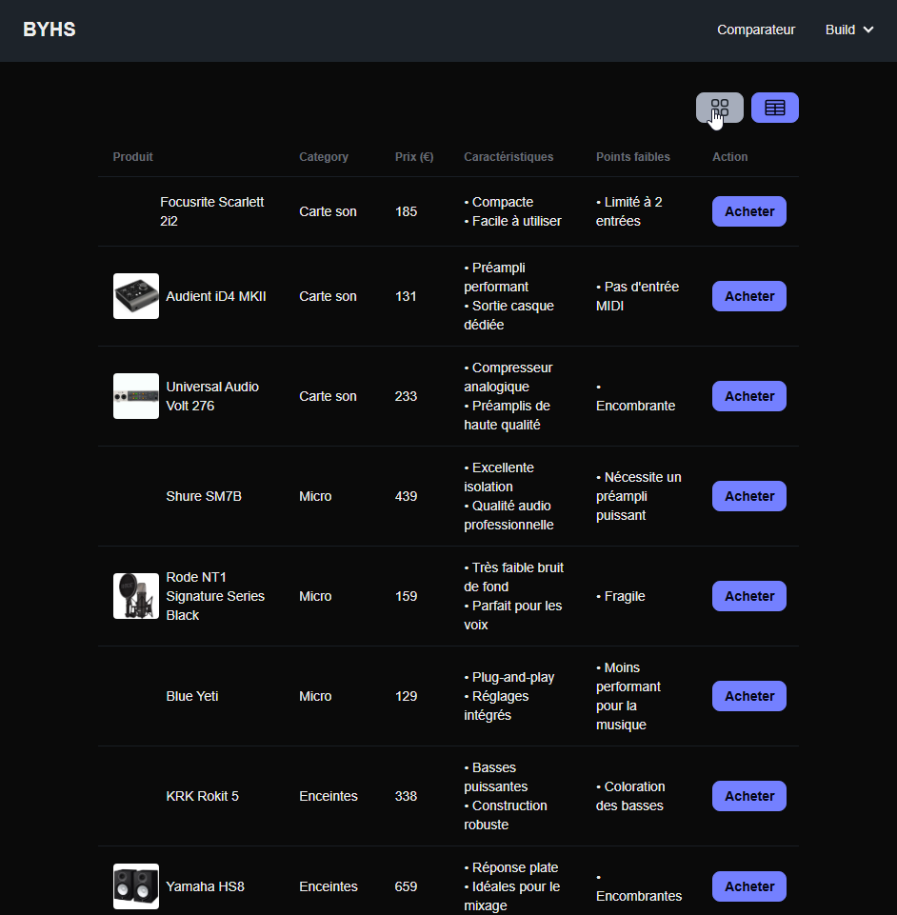This screenshot has height=915, width=897.
Task: Select the Universal Audio Volt 276 name
Action: [x=212, y=396]
